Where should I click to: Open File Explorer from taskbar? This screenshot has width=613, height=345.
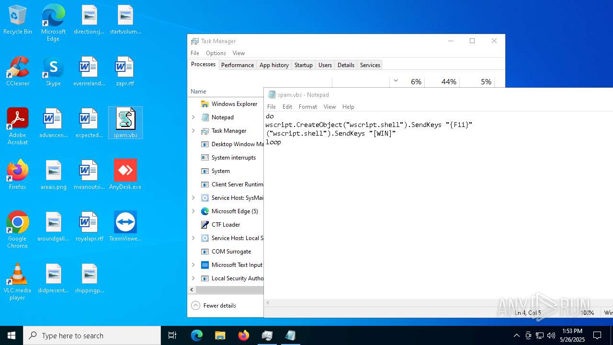[220, 335]
